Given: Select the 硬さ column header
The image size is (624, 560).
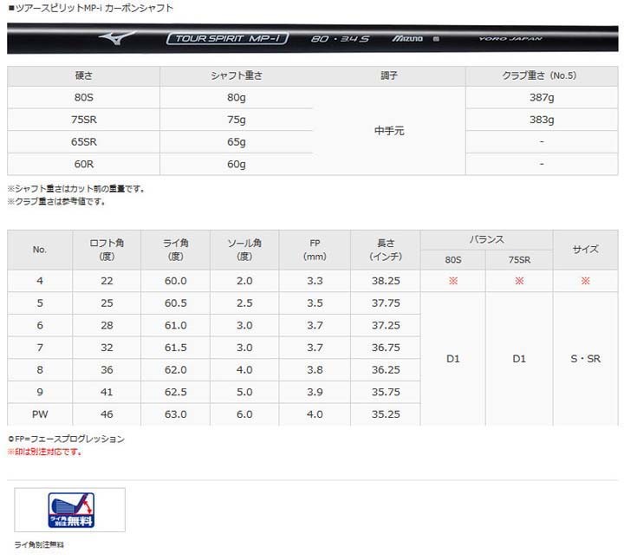Looking at the screenshot, I should pos(83,75).
